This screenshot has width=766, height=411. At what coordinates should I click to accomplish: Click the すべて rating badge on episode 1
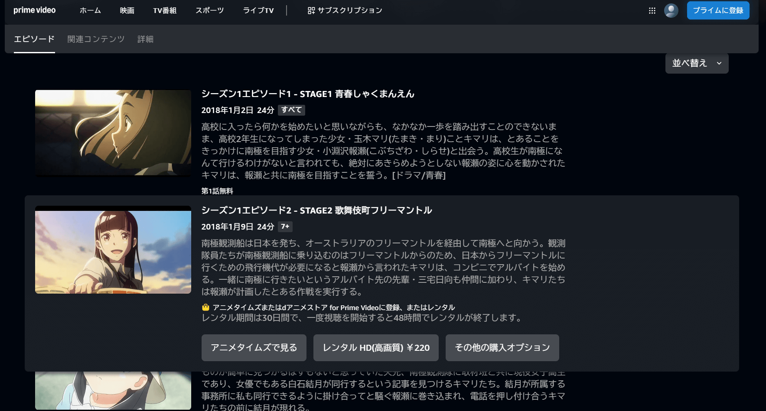291,110
